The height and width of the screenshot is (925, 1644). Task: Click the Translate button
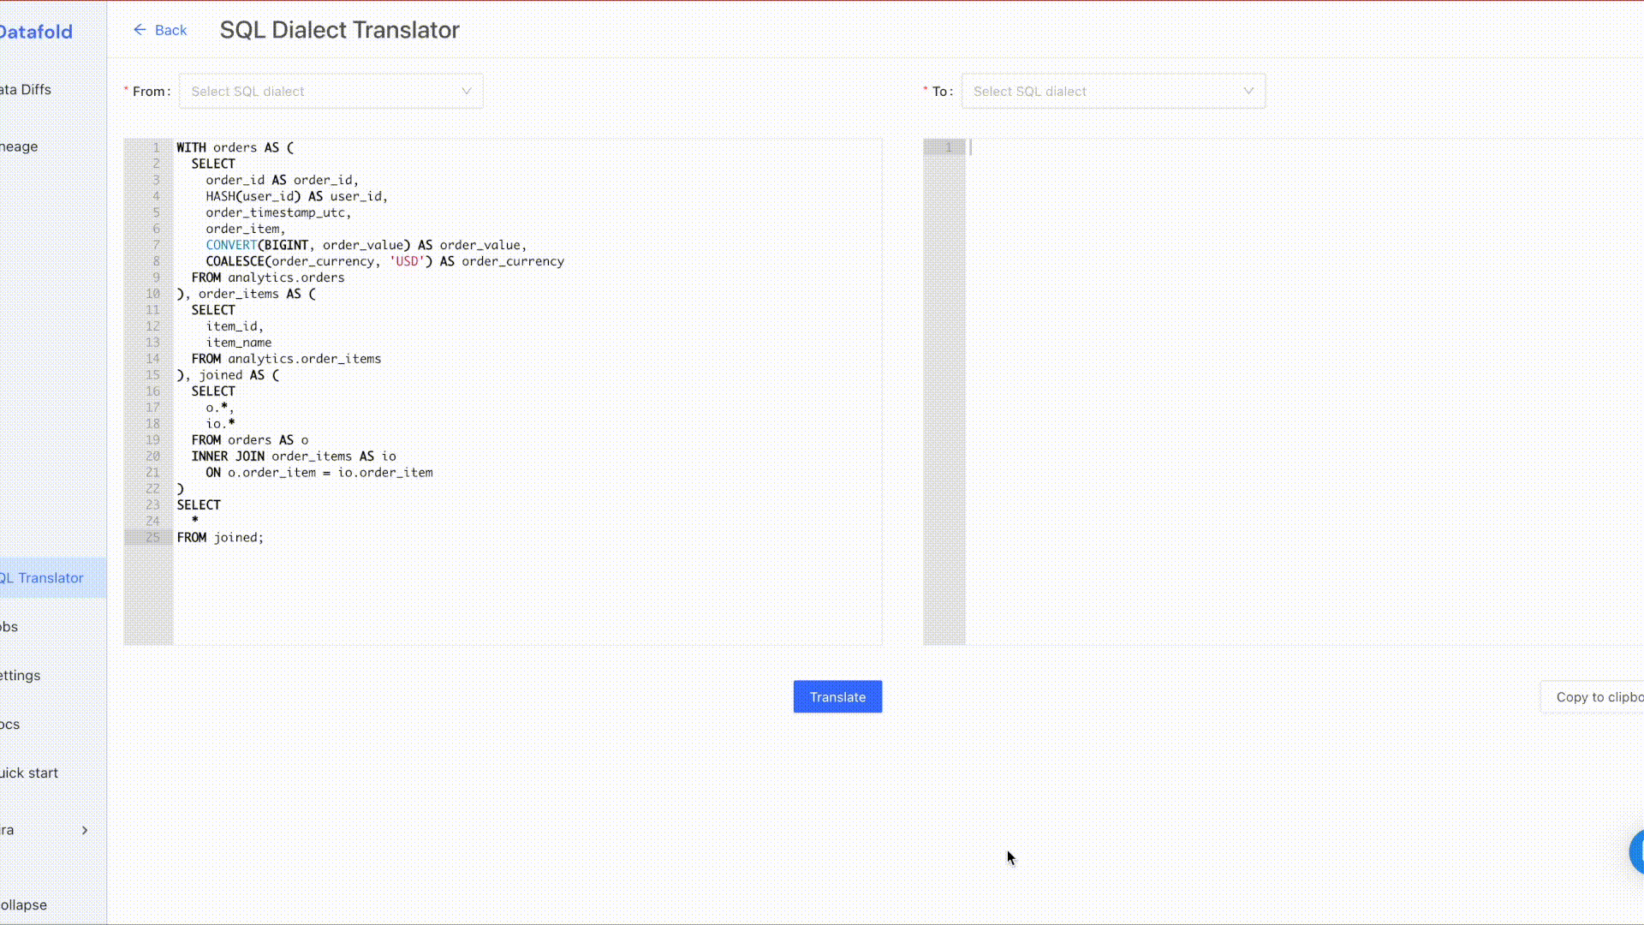(x=837, y=697)
